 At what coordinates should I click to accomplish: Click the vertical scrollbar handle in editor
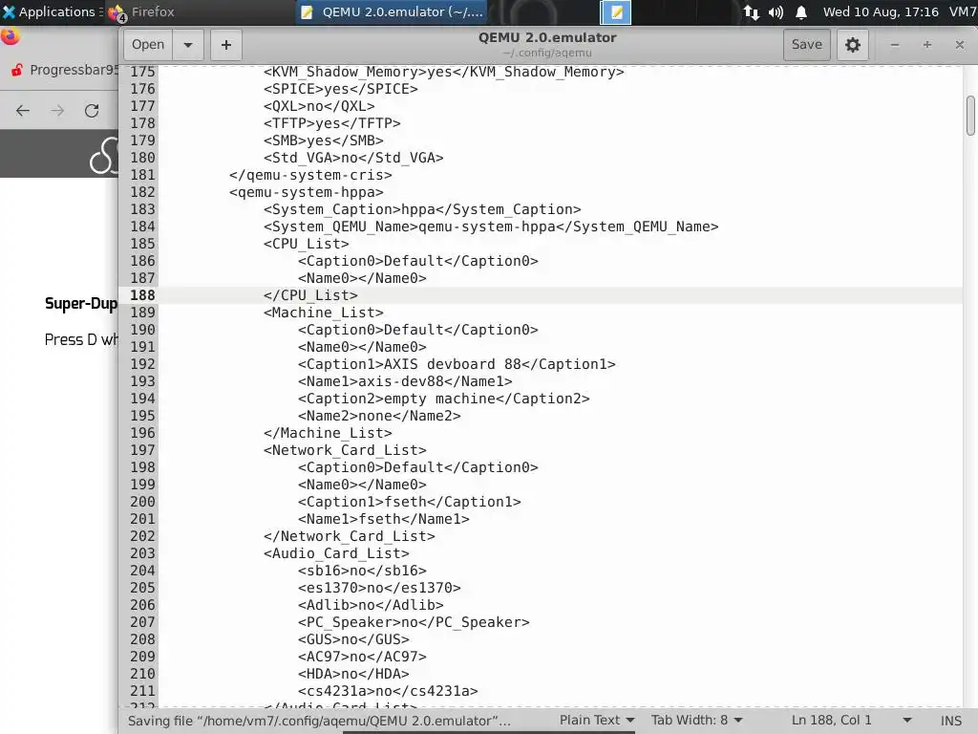[x=970, y=116]
